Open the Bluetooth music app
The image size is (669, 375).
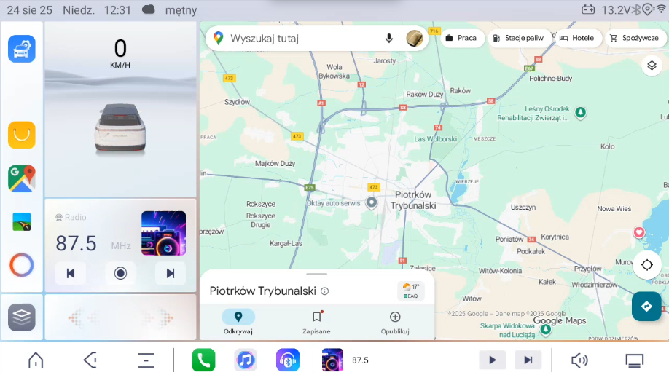pyautogui.click(x=288, y=360)
